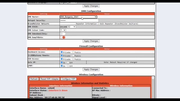
Task: Turn uPNP Off
Action: tap(68, 66)
